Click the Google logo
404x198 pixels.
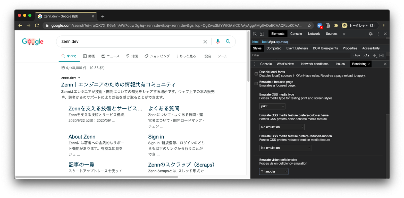pyautogui.click(x=33, y=41)
